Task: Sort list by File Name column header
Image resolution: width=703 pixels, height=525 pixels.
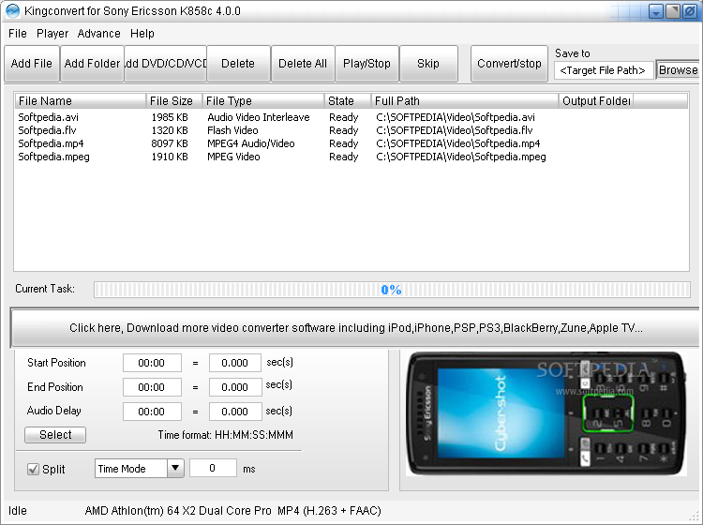Action: click(81, 101)
